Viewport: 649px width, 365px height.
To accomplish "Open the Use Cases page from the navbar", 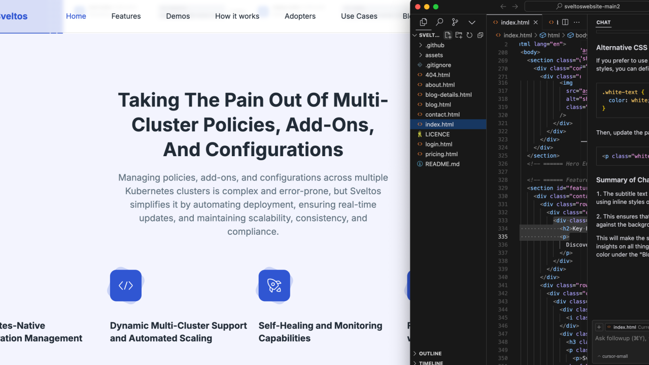I will tap(359, 16).
